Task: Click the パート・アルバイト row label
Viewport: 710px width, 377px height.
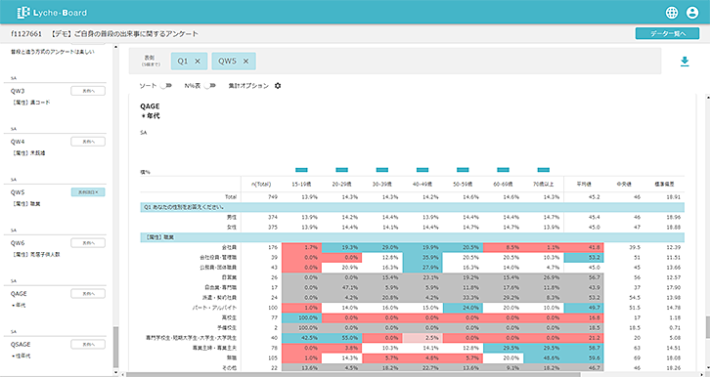Action: click(x=214, y=308)
